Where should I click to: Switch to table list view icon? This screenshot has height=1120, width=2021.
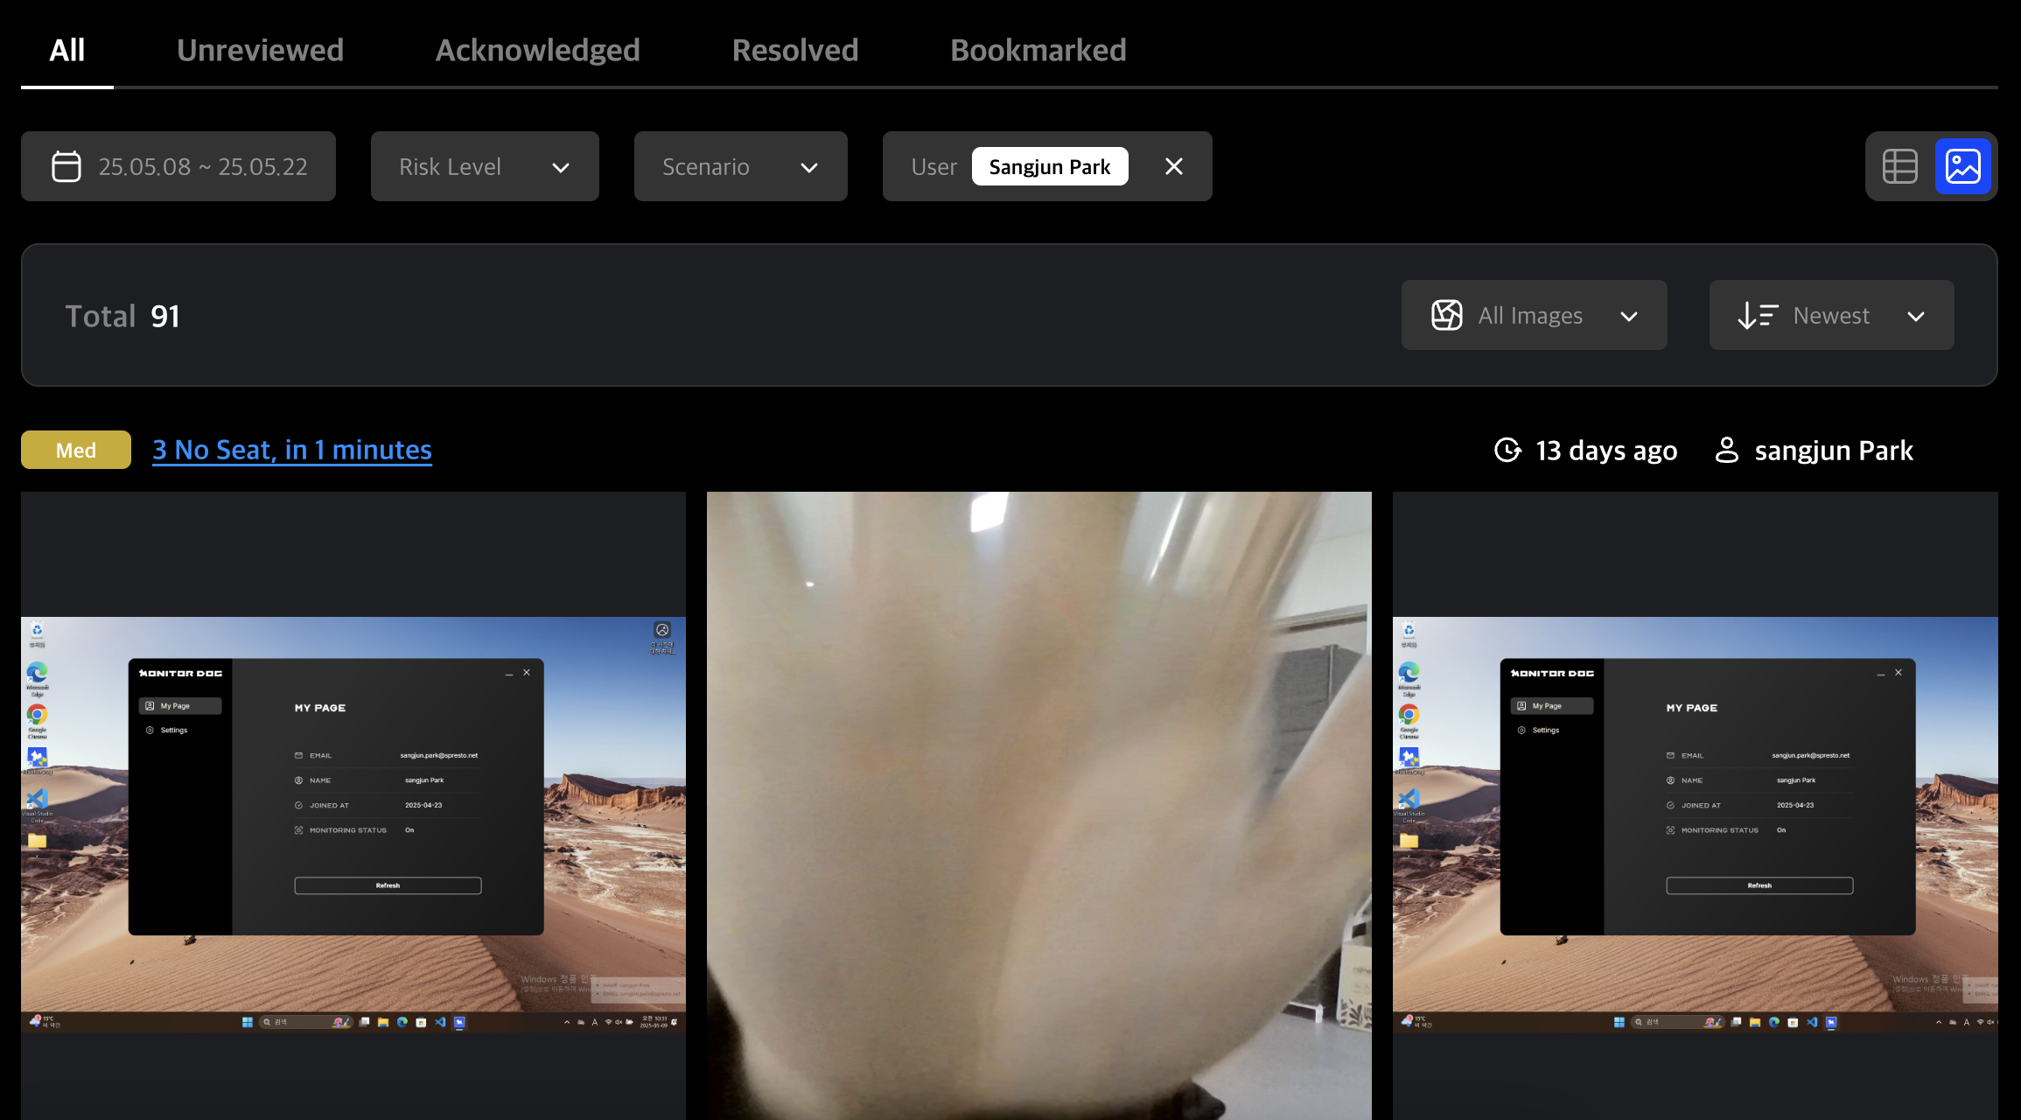[x=1899, y=166]
